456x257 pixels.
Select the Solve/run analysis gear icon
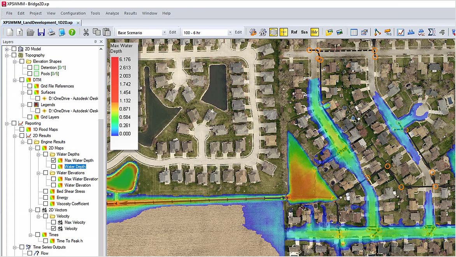click(x=252, y=32)
